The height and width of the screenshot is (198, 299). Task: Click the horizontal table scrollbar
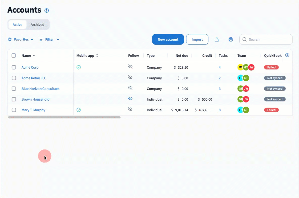click(x=64, y=117)
